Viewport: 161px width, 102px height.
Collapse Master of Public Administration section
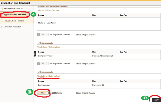click(x=38, y=6)
